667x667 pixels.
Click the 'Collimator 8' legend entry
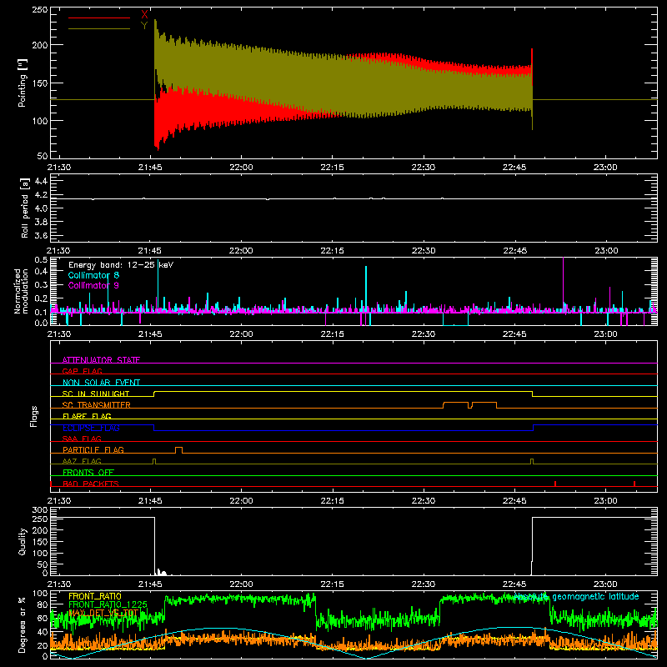93,275
